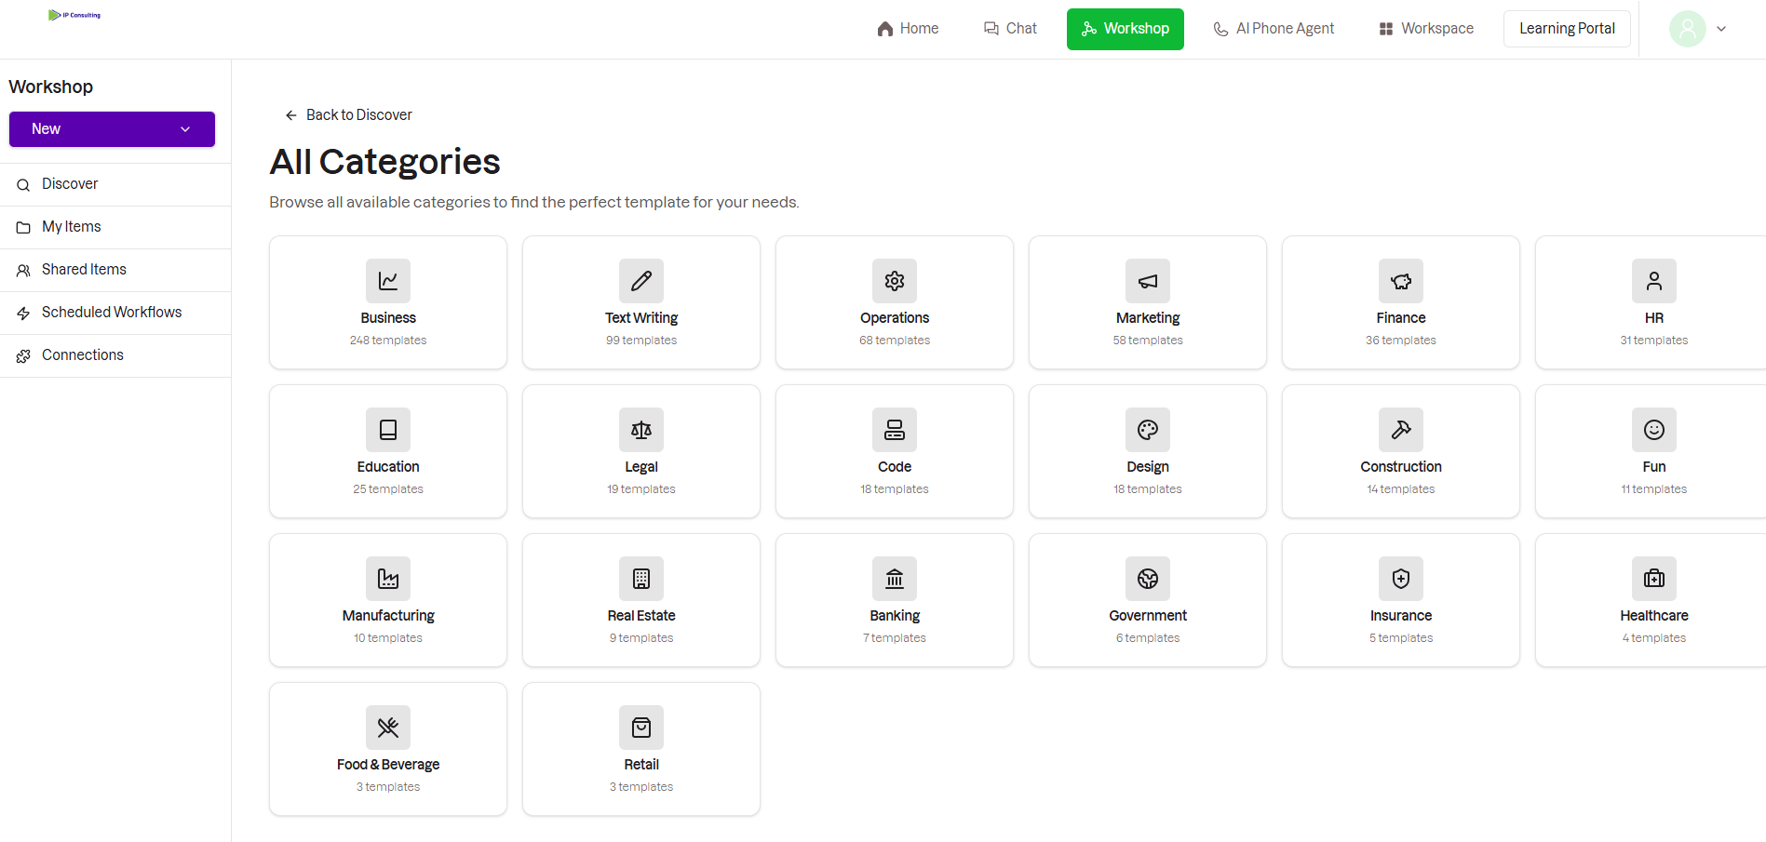The image size is (1766, 842).
Task: Open Scheduled Workflows lightning icon
Action: [23, 313]
